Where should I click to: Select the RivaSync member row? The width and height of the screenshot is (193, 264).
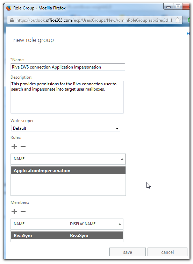coord(67,236)
